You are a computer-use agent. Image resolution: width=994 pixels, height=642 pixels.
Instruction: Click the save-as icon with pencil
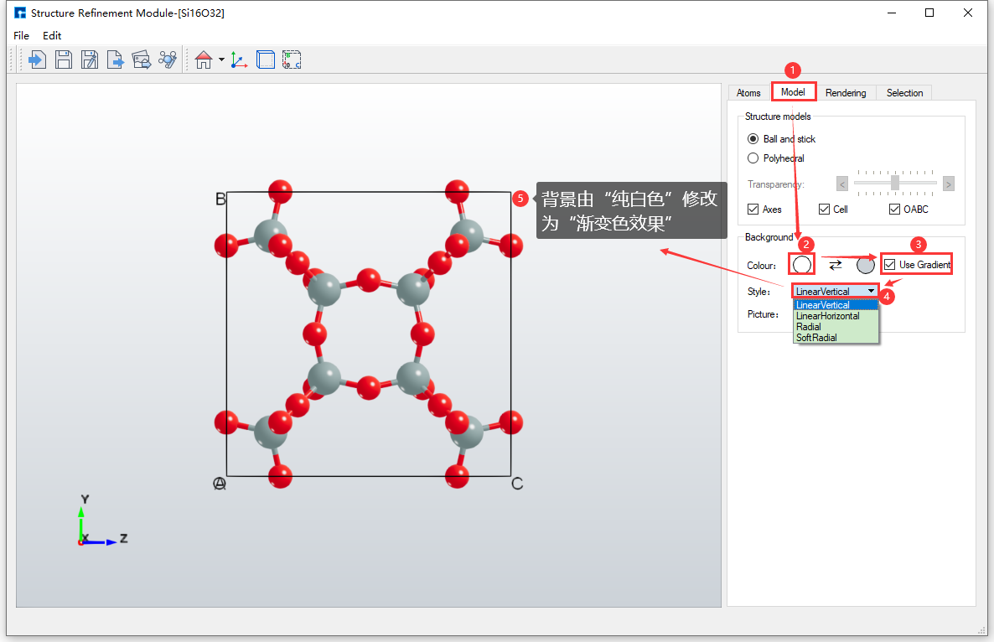[89, 60]
